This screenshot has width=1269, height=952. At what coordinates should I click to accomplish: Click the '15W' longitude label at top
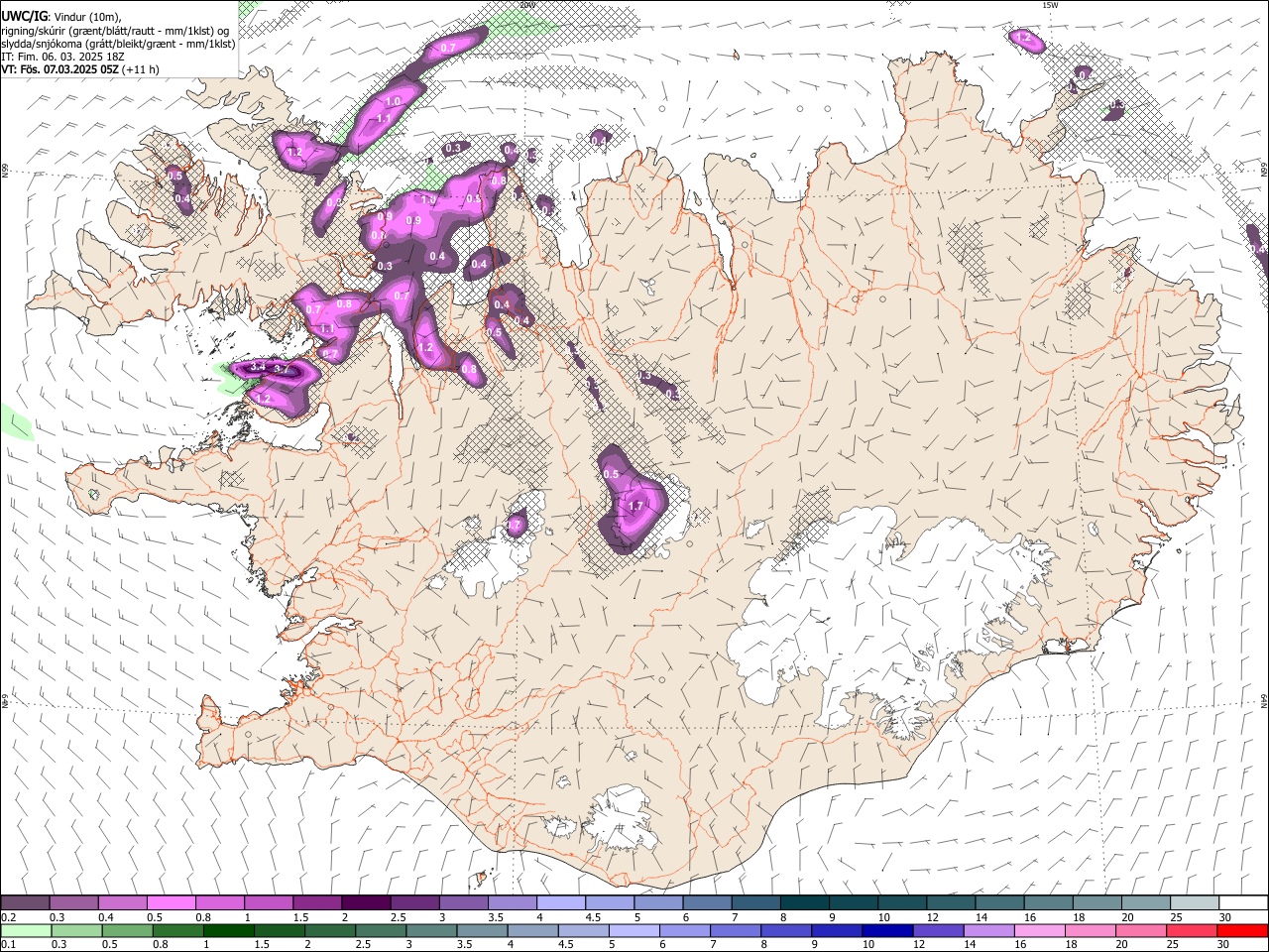pos(1051,5)
